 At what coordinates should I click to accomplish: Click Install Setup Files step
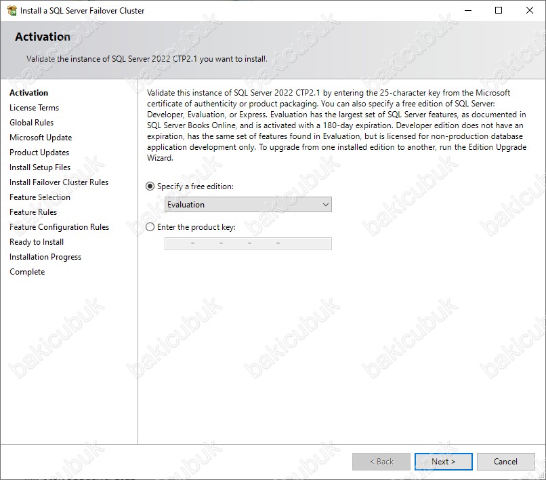[40, 167]
